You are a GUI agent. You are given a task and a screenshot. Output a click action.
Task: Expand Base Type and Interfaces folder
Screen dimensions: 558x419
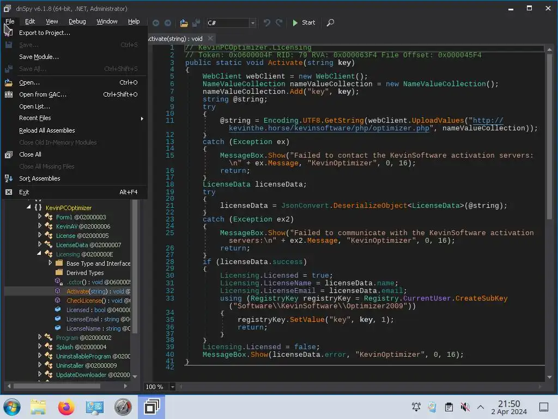pyautogui.click(x=50, y=262)
